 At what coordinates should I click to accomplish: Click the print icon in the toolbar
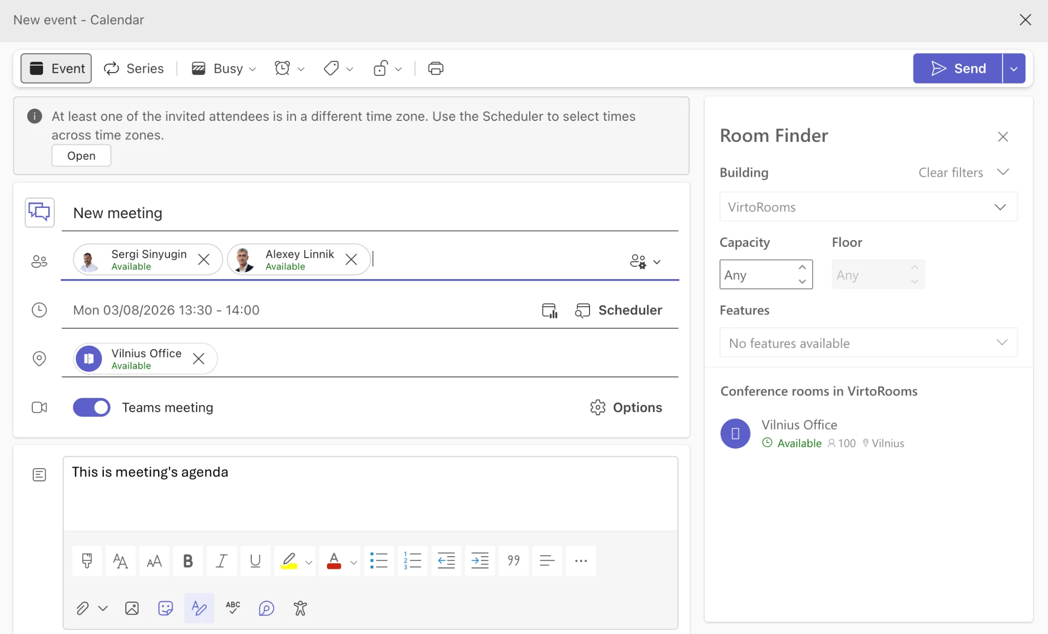(435, 68)
